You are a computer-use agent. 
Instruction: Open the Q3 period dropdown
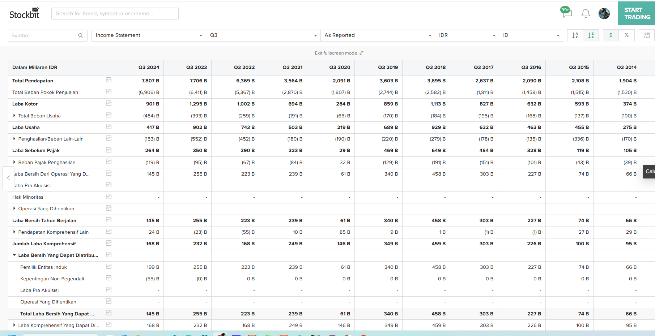click(x=263, y=35)
